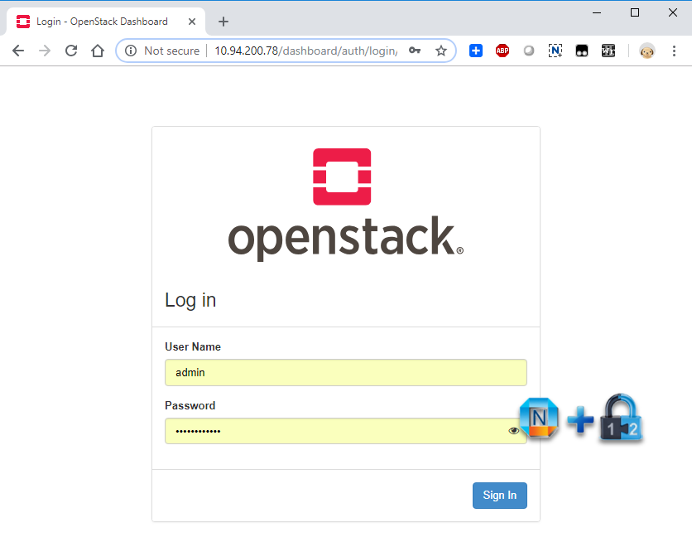
Task: View site information next to Not secure
Action: (131, 51)
